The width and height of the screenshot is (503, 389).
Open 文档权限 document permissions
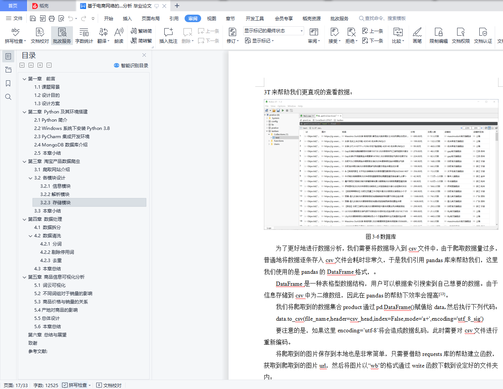pyautogui.click(x=461, y=36)
